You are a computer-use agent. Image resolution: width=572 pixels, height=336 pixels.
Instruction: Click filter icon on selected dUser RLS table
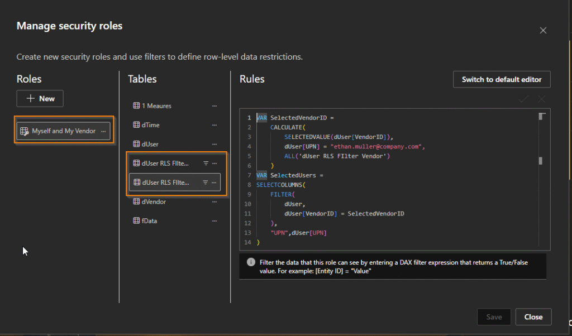click(205, 183)
